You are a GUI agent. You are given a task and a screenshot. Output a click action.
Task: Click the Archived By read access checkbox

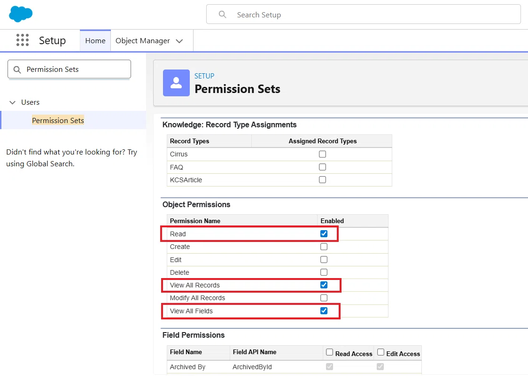[x=329, y=366]
